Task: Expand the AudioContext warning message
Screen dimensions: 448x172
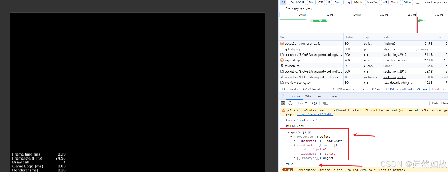Action: pyautogui.click(x=288, y=110)
